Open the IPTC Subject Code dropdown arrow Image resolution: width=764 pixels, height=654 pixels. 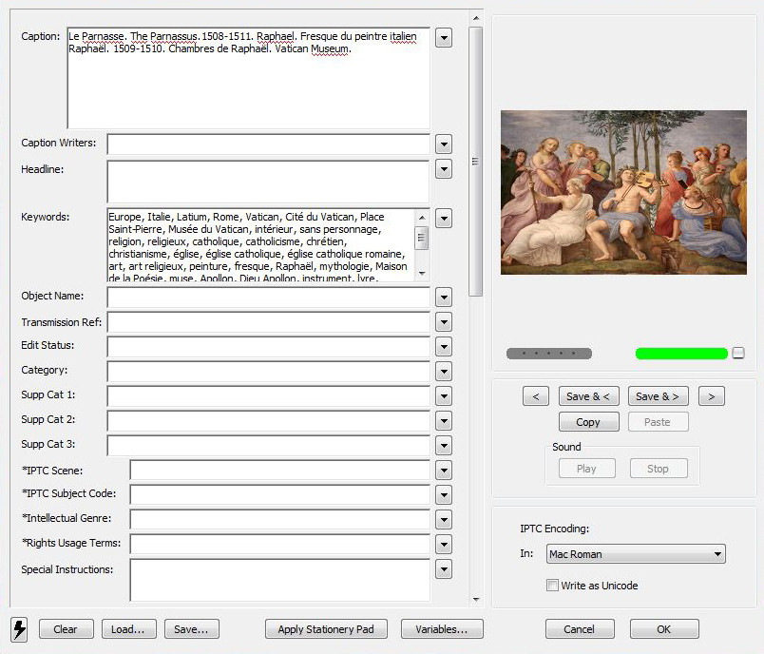click(444, 495)
